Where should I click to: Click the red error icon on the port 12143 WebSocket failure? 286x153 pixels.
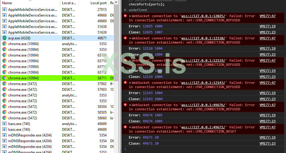click(125, 82)
